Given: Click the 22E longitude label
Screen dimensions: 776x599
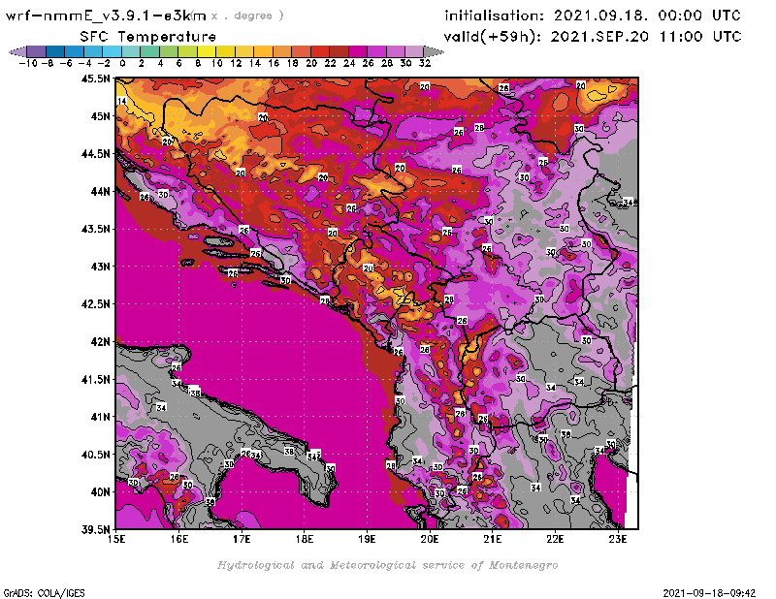Looking at the screenshot, I should point(555,539).
